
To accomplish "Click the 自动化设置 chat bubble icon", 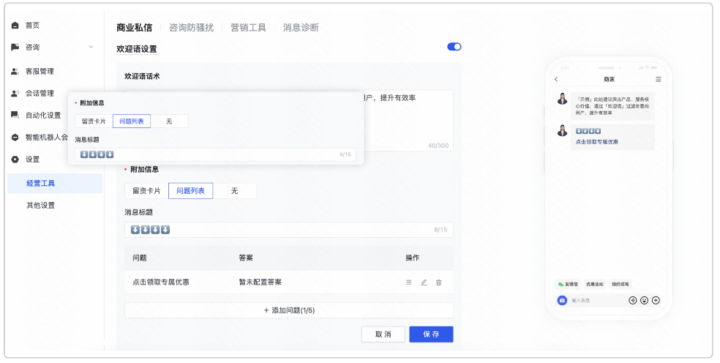I will pyautogui.click(x=15, y=116).
